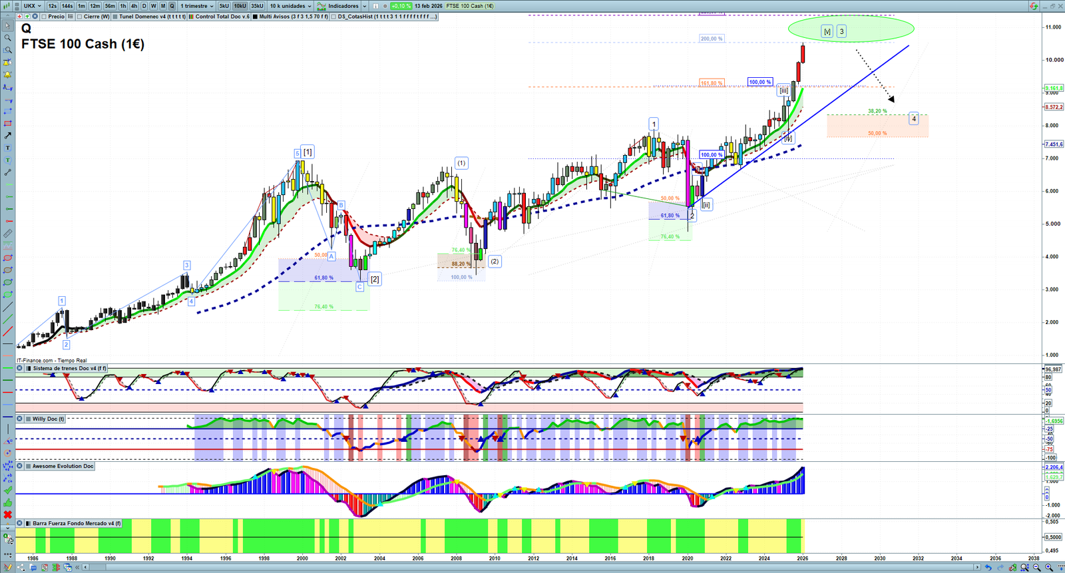This screenshot has width=1065, height=573.
Task: Select the green ellipse drawing tool
Action: pyautogui.click(x=8, y=282)
